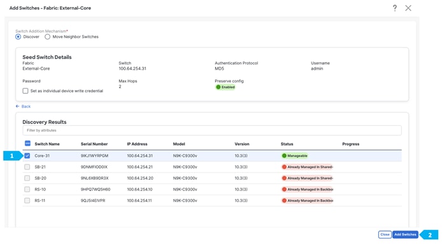Select Move Neighbor Switches radio option
Screen dimensions: 442x245
click(47, 37)
